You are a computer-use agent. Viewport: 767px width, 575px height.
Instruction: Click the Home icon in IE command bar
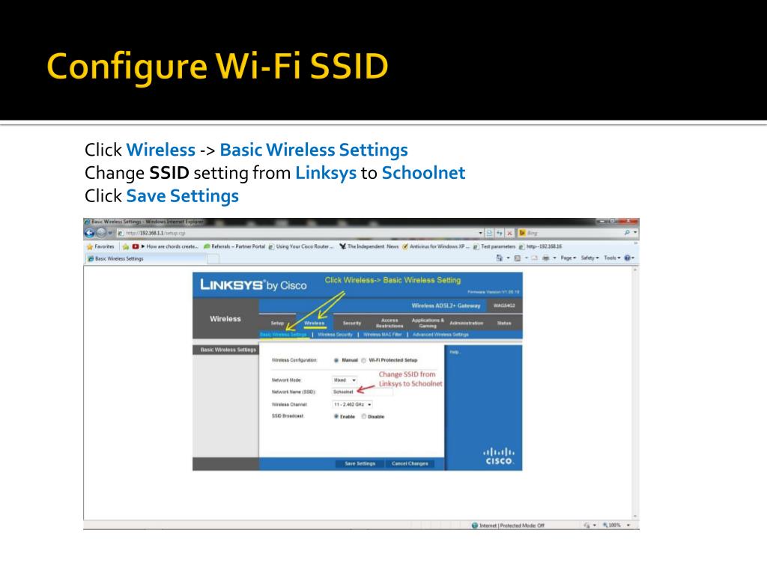tap(500, 258)
